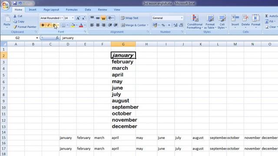Open the Insert ribbon tab

(x=33, y=10)
